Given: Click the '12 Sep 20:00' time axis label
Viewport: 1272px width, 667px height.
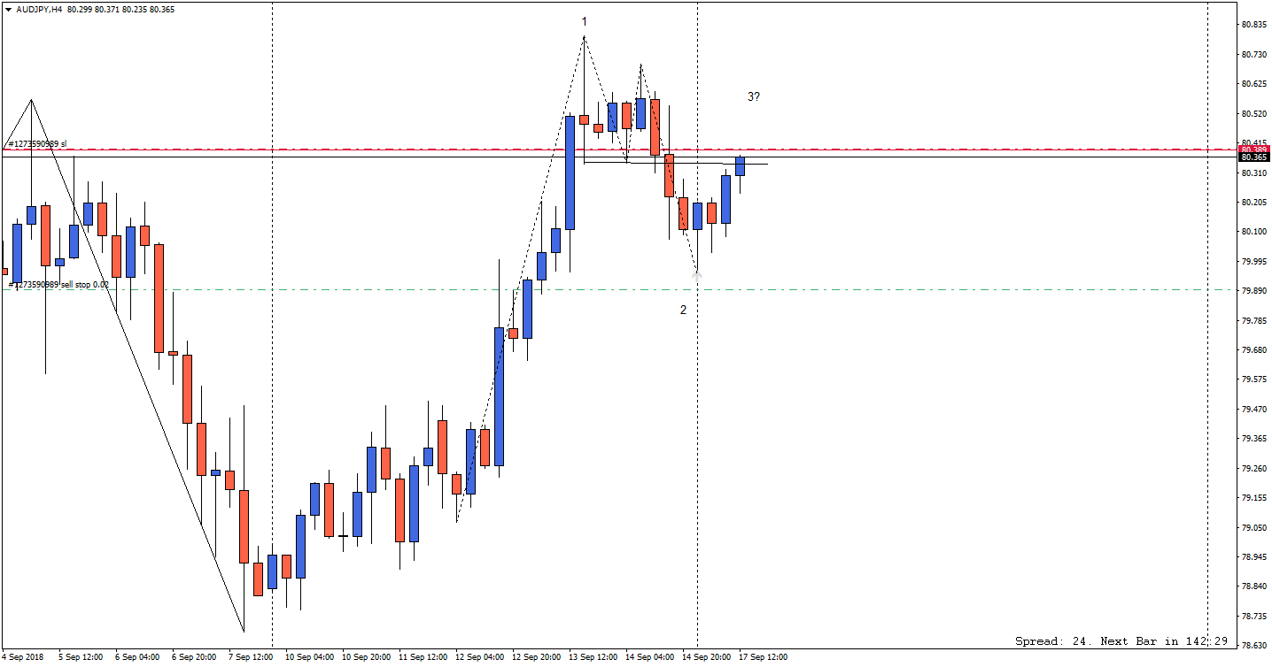Looking at the screenshot, I should pos(537,657).
